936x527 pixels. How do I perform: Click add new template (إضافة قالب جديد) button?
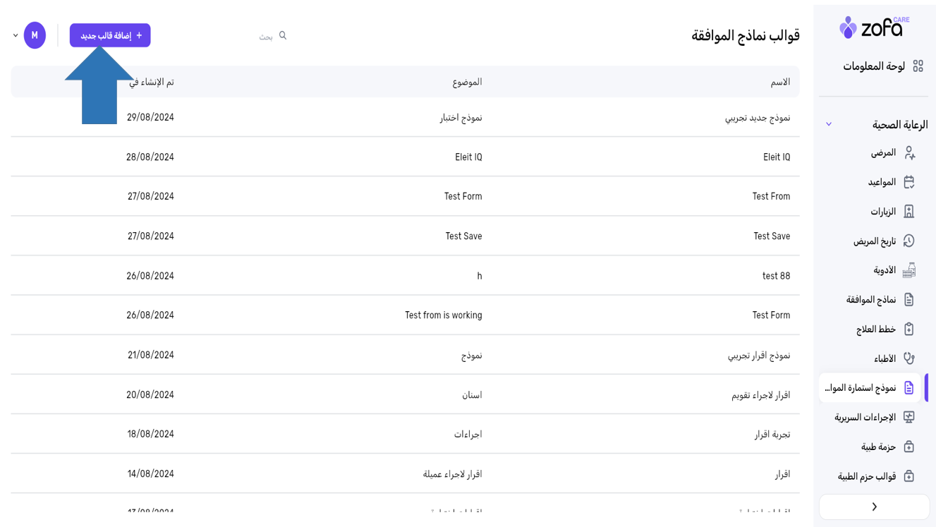110,35
